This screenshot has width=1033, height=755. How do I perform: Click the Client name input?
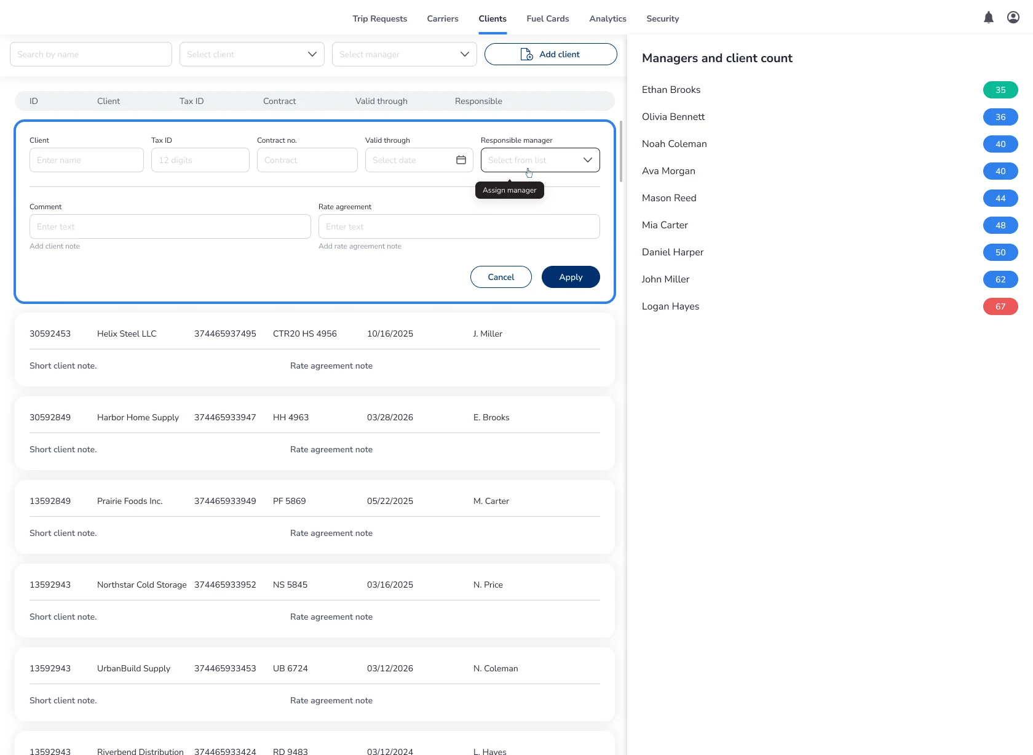coord(87,160)
